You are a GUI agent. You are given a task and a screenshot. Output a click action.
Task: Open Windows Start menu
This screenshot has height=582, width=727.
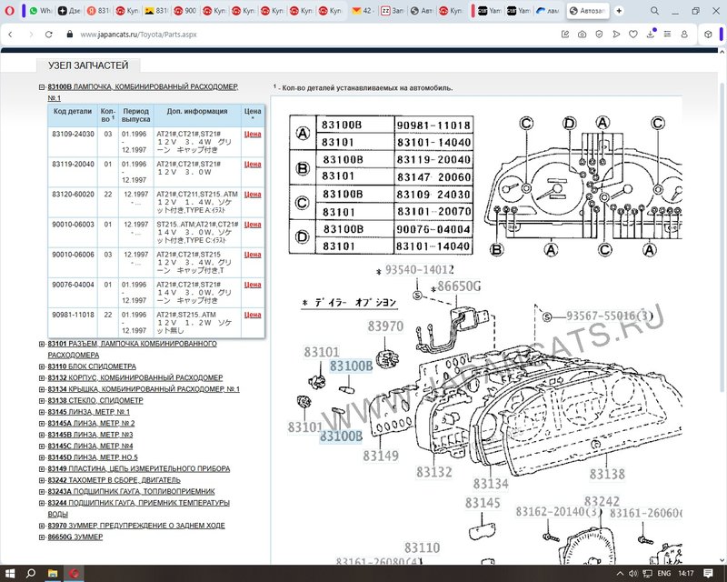(10, 573)
